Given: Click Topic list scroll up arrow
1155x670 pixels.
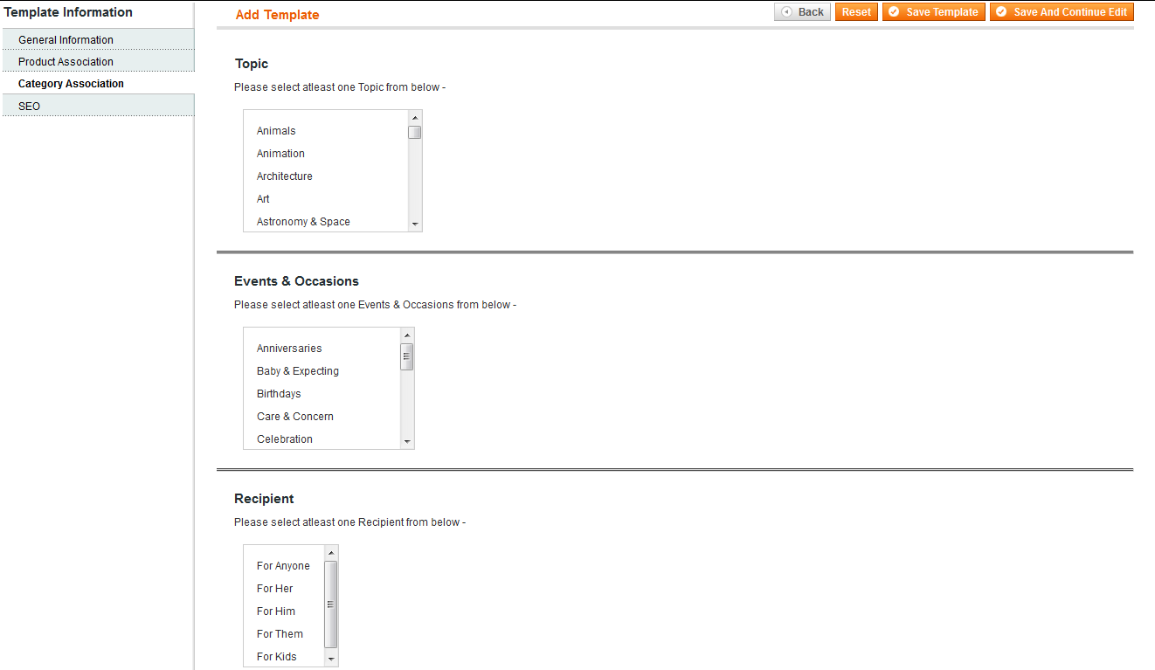Looking at the screenshot, I should [415, 118].
